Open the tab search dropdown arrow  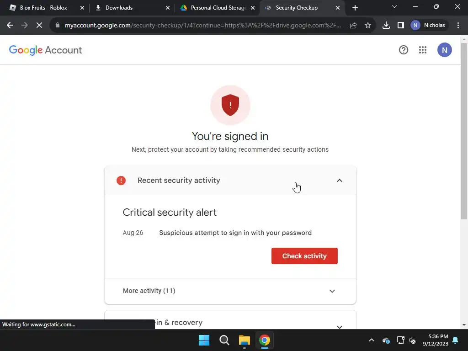click(x=394, y=7)
